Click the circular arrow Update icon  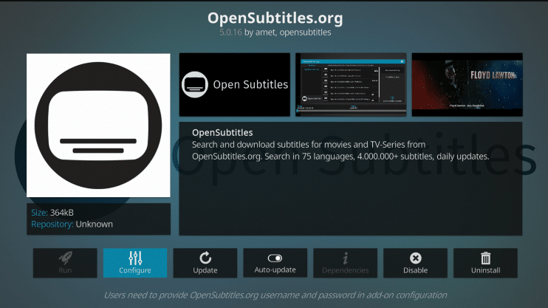205,258
